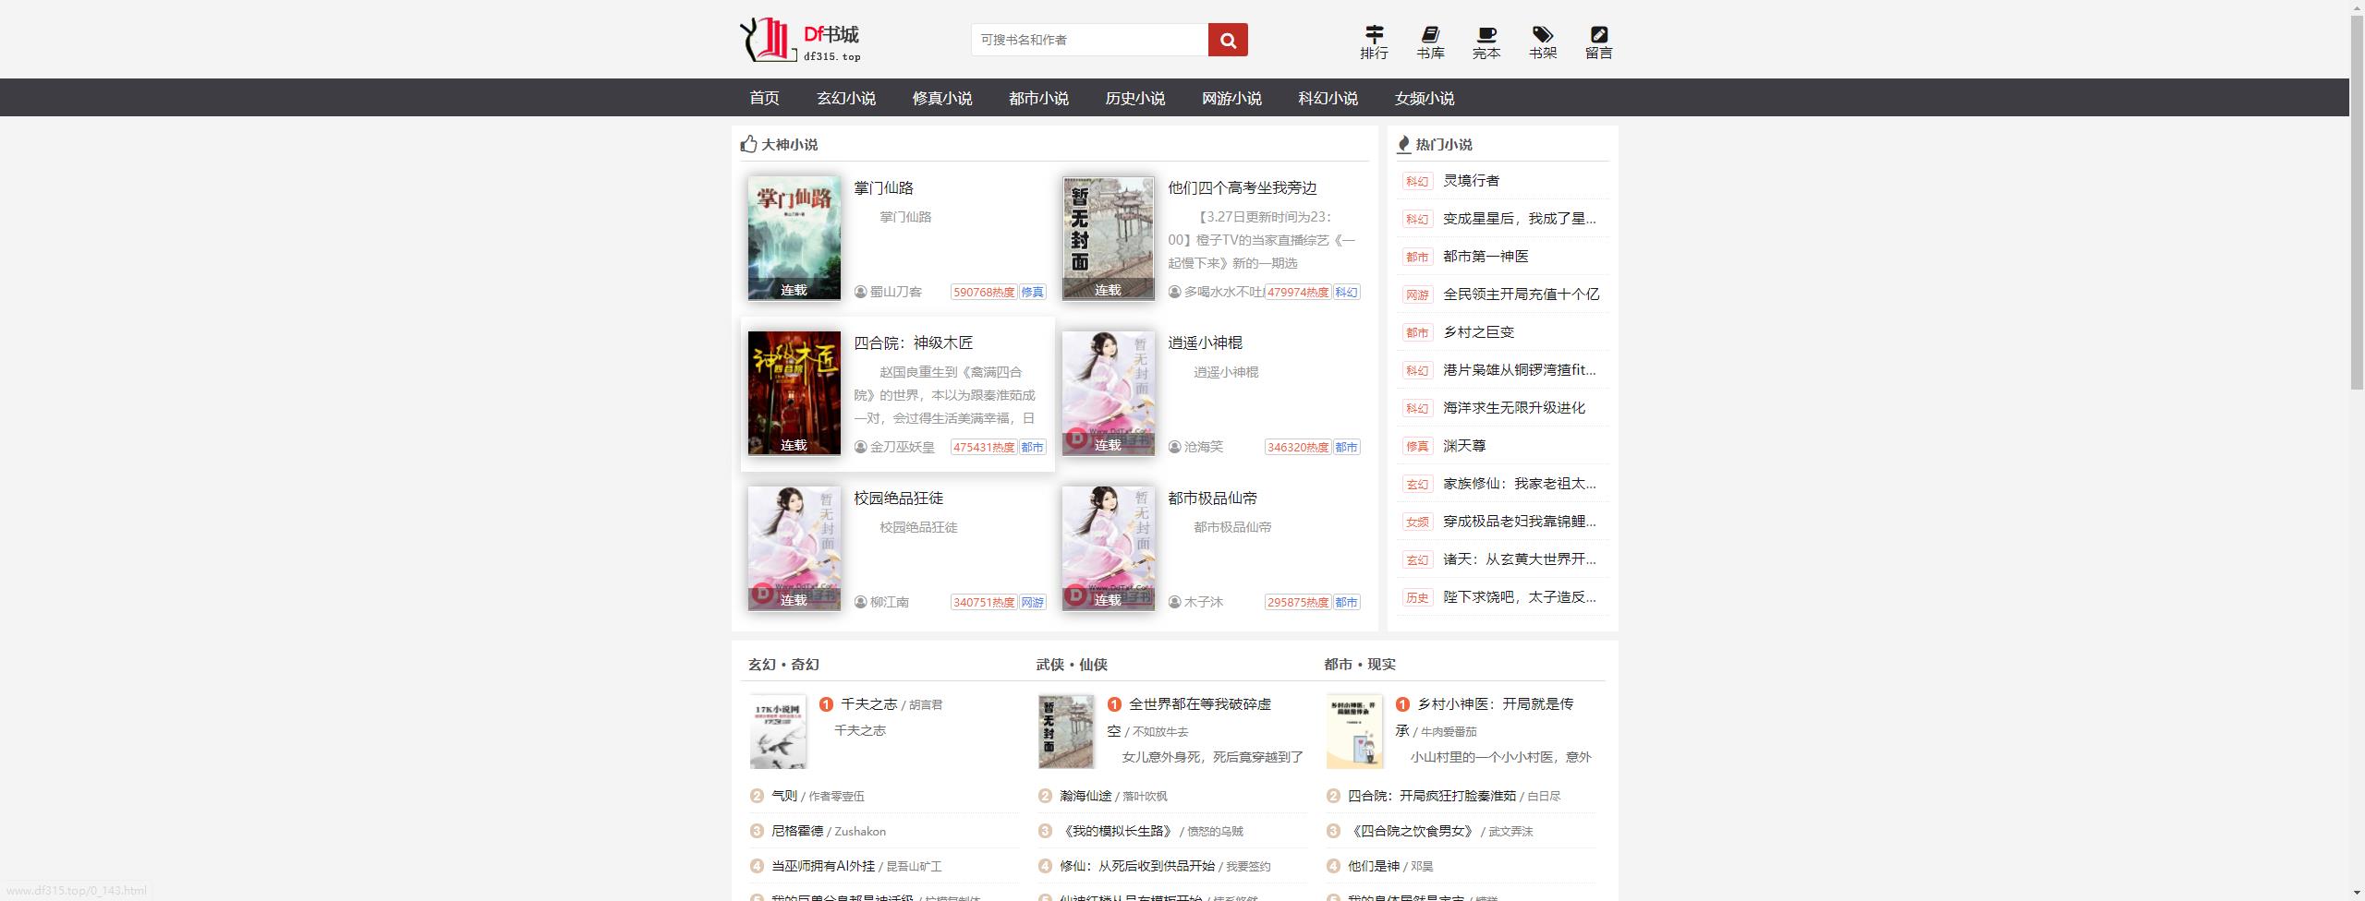
Task: Open the 掌门仙路 book cover thumbnail
Action: point(794,238)
